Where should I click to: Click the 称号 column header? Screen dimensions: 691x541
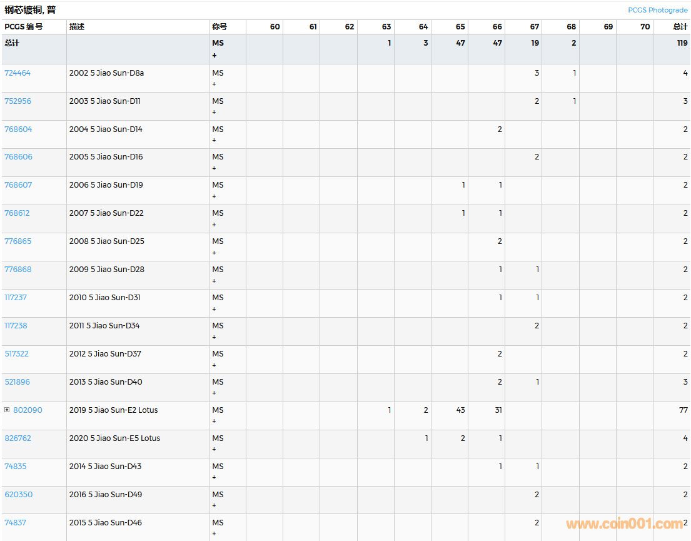[219, 27]
